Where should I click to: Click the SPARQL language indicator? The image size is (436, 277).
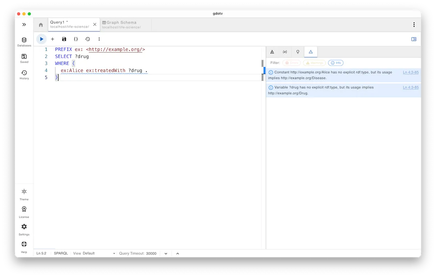[61, 253]
